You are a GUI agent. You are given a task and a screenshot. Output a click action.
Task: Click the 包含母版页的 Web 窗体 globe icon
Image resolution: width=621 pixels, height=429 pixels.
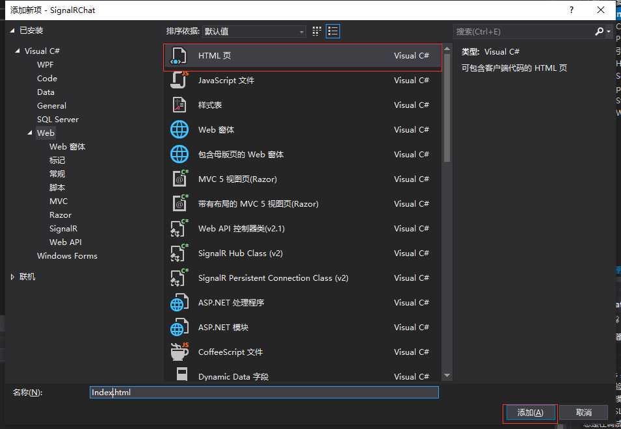point(179,154)
